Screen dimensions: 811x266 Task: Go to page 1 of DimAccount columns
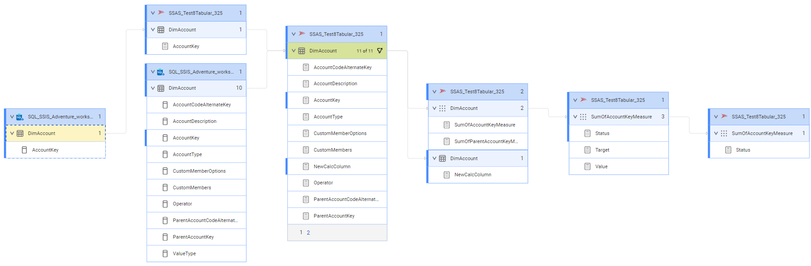coord(301,232)
